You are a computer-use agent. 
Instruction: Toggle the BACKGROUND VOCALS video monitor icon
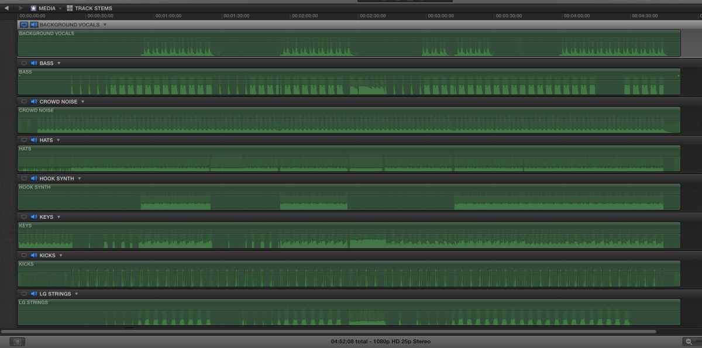point(24,25)
